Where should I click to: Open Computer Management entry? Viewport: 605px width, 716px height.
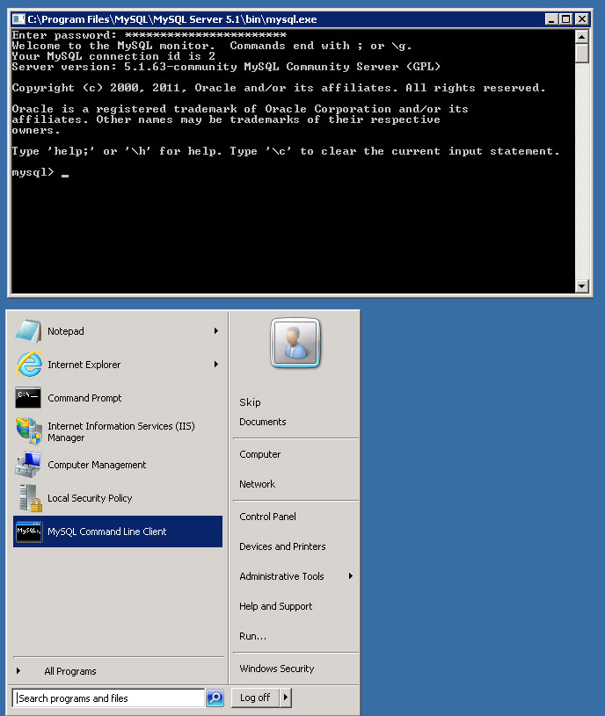pyautogui.click(x=118, y=465)
